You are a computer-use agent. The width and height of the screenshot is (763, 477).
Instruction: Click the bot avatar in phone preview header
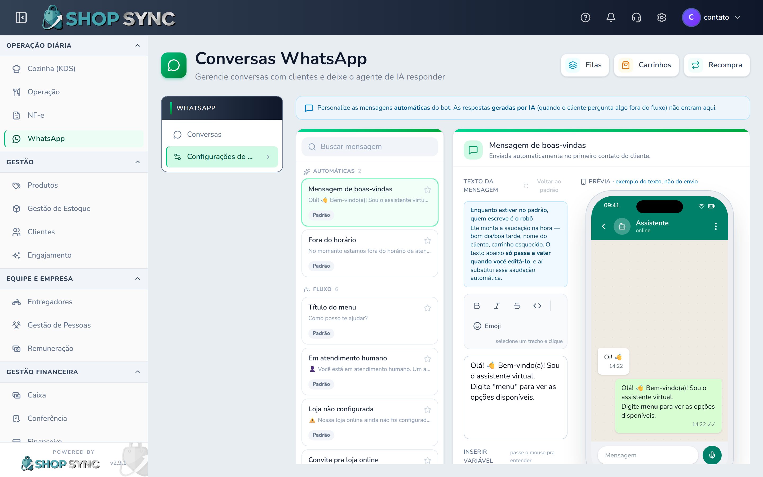[x=622, y=226]
